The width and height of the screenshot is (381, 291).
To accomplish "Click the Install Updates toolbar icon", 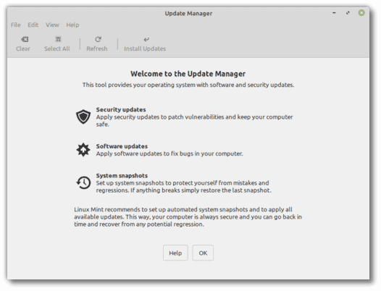I will (146, 39).
